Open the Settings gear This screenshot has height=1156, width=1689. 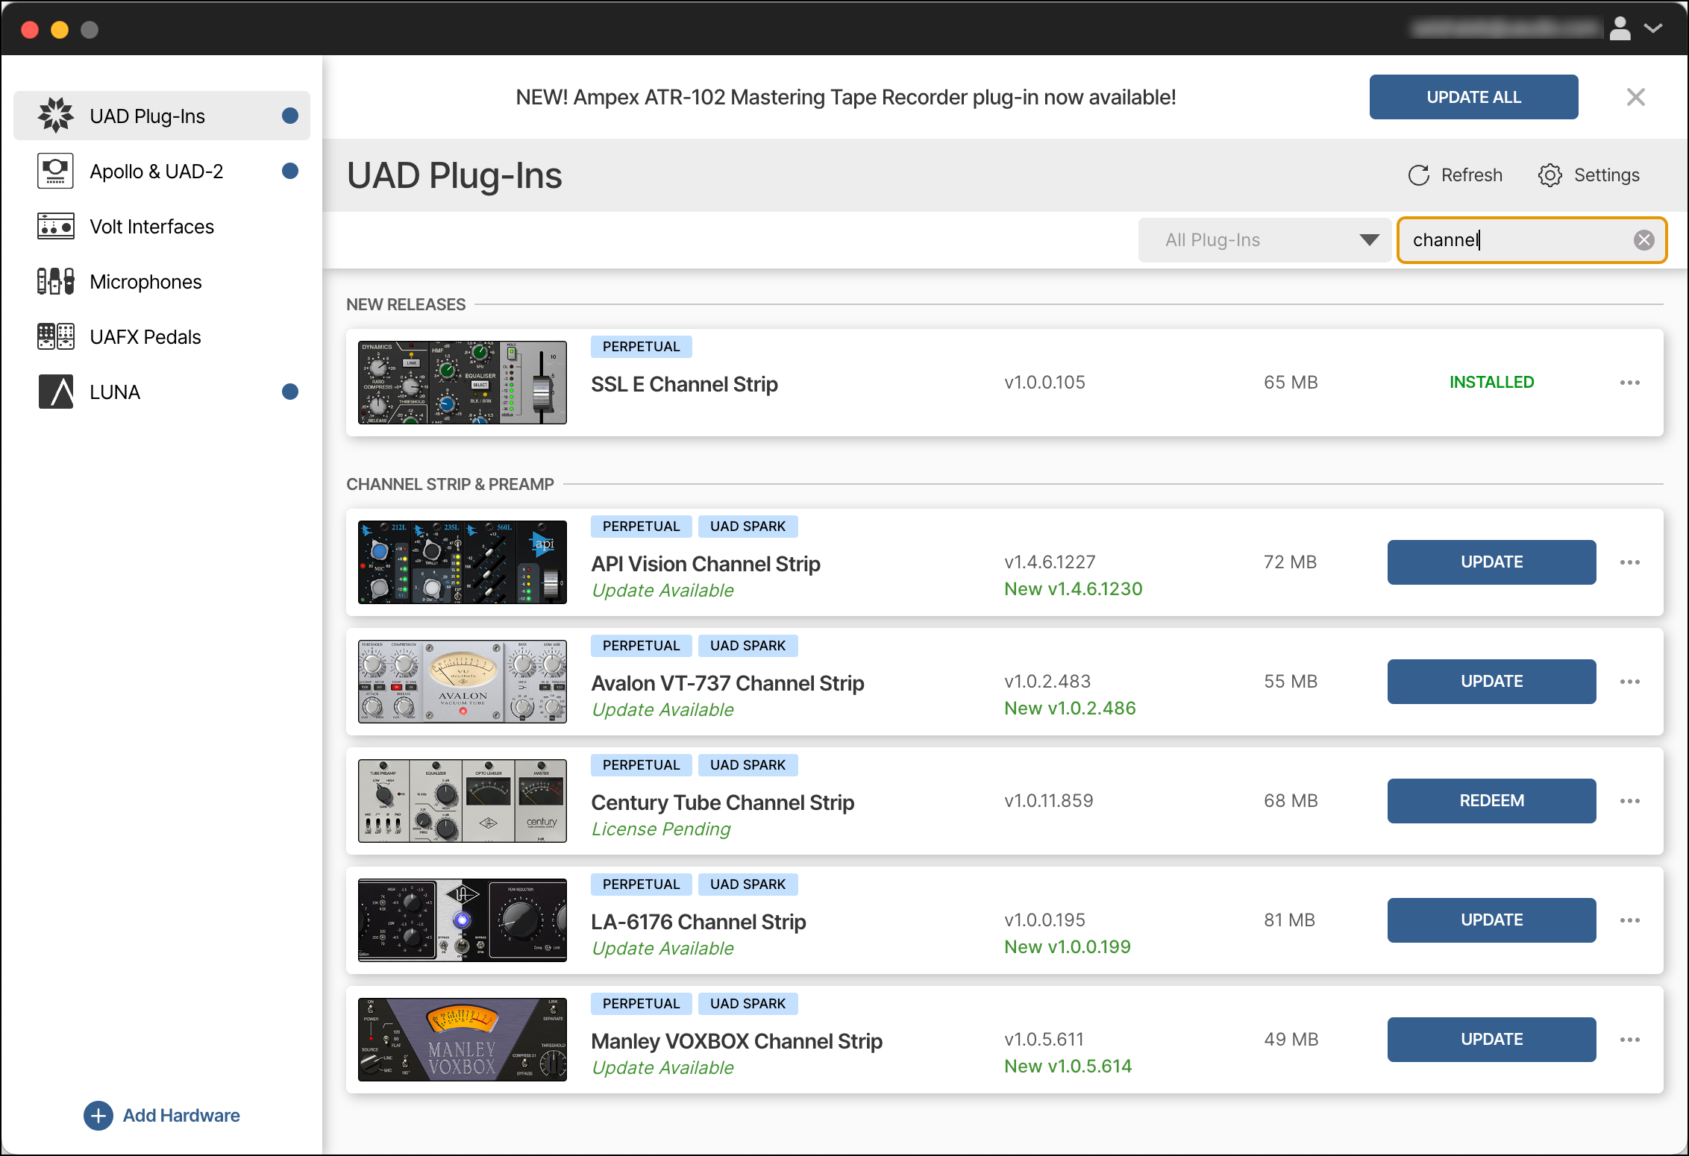click(1551, 175)
